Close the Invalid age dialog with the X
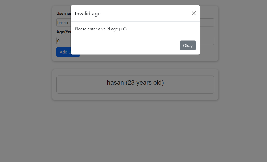 (x=193, y=13)
